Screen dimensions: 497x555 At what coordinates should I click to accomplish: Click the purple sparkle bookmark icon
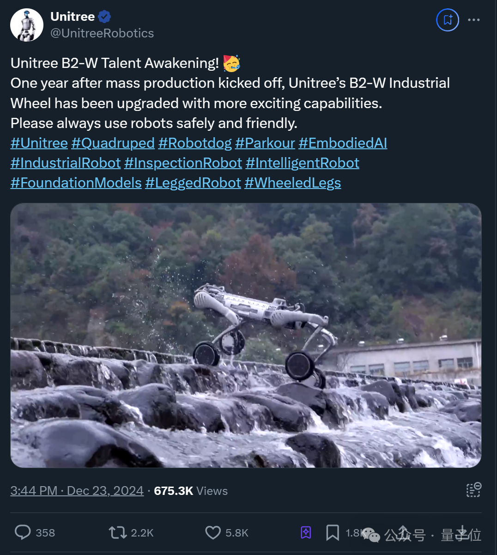tap(306, 532)
